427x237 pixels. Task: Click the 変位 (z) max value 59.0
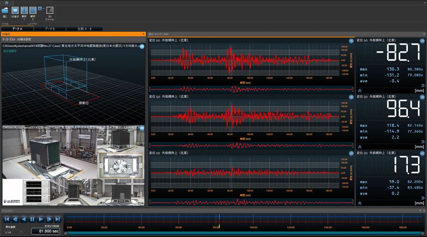tap(394, 182)
